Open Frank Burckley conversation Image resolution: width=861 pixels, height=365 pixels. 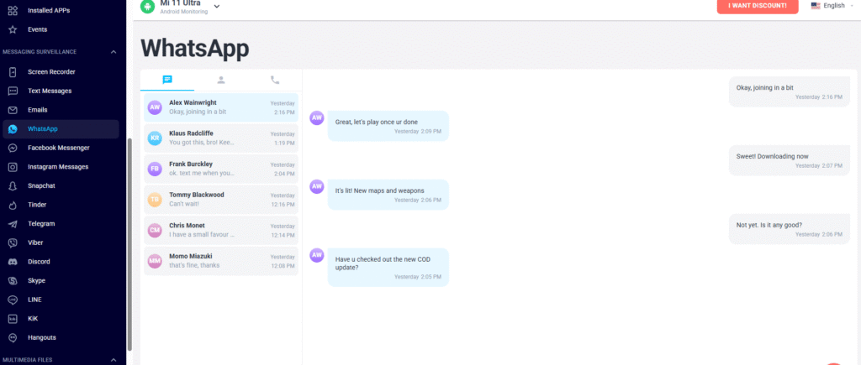point(221,169)
